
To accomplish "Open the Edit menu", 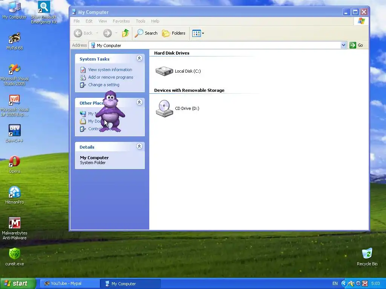I will tap(89, 21).
